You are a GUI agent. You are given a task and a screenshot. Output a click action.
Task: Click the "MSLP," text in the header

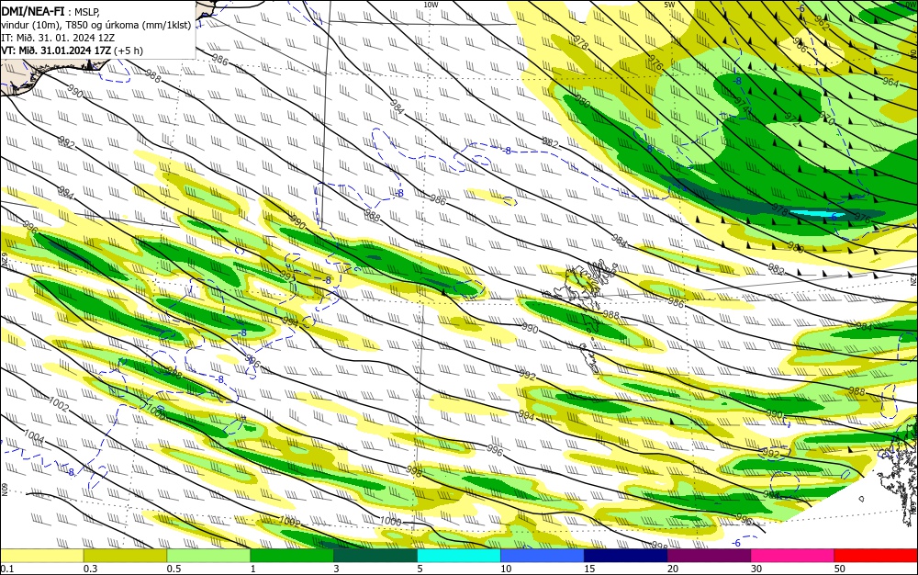(87, 11)
